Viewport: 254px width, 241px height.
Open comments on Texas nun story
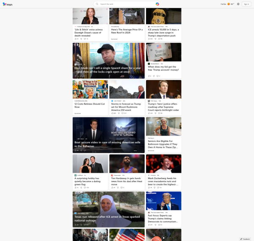86,225
